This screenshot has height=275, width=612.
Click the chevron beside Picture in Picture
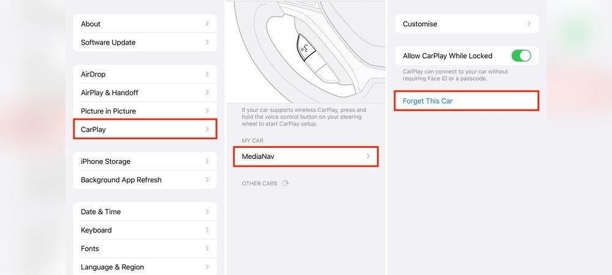[x=207, y=111]
